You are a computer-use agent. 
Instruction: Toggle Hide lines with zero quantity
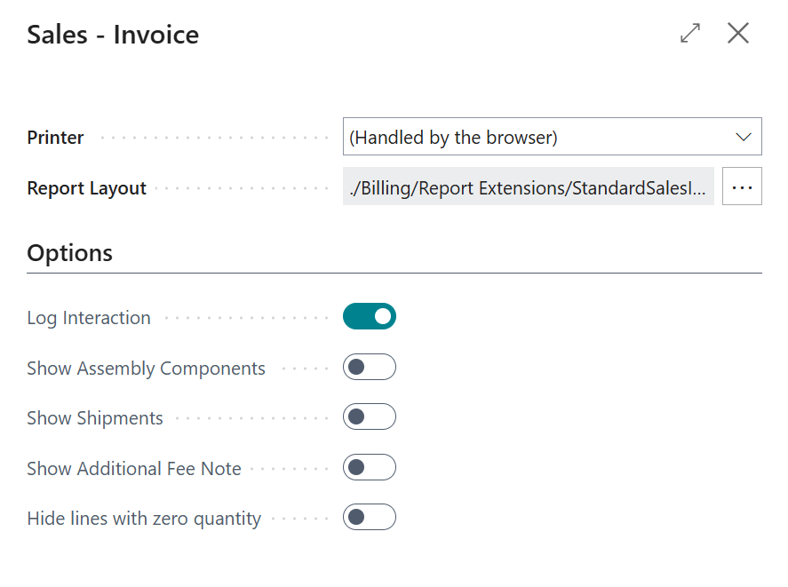370,517
